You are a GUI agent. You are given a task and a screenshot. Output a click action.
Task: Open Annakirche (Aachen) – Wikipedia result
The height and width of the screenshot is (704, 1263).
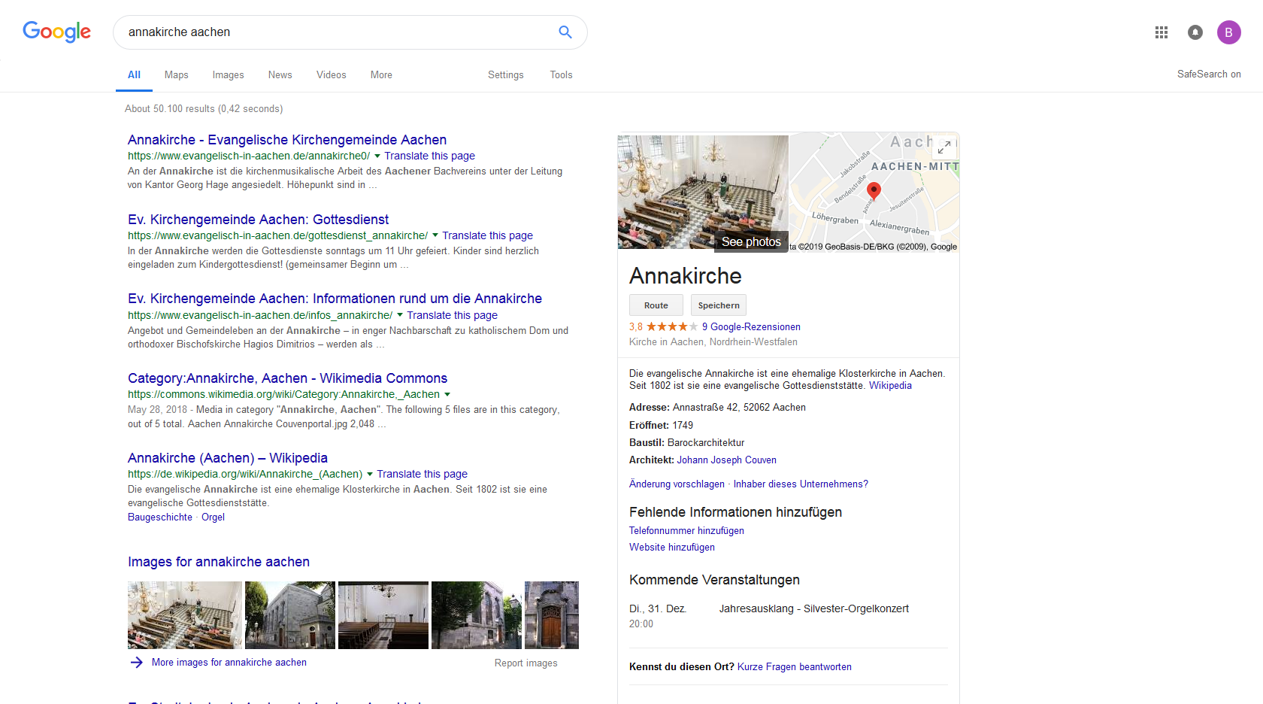tap(228, 458)
